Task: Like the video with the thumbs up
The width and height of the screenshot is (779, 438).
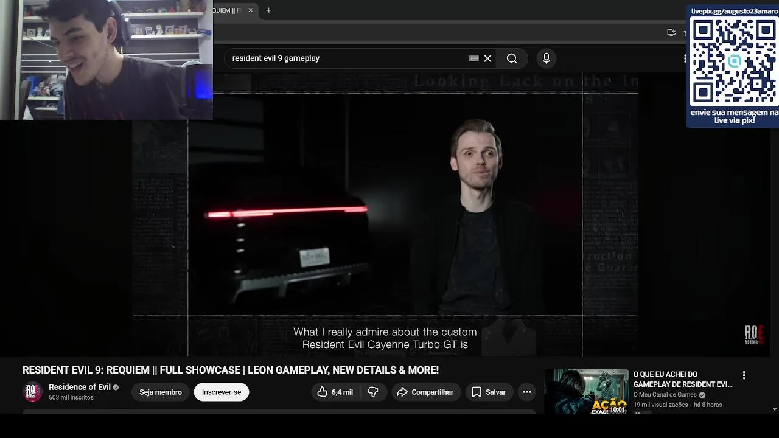Action: coord(335,392)
